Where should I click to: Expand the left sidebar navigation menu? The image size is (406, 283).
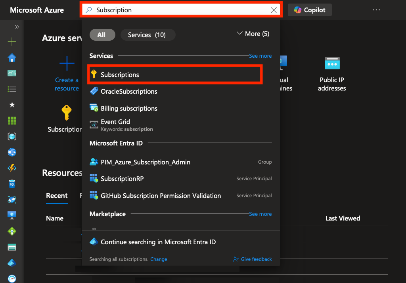[17, 27]
